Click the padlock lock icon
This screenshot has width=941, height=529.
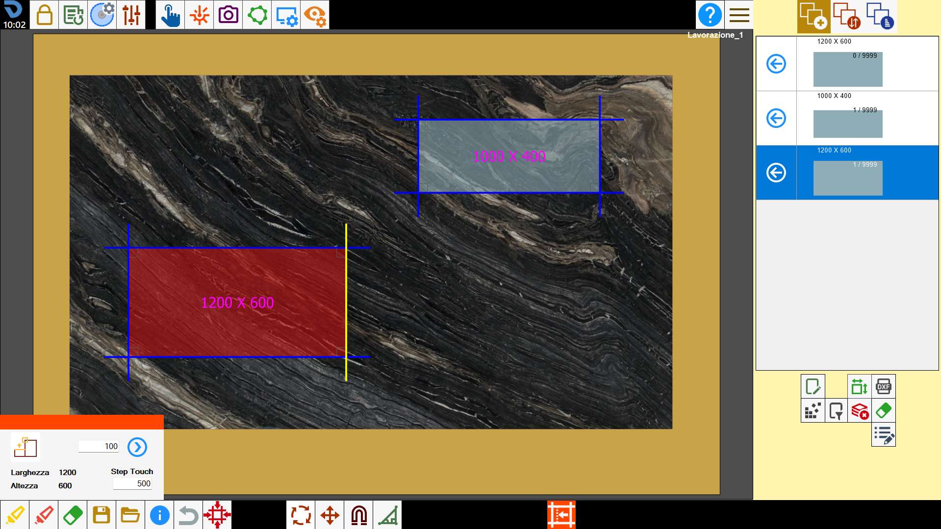[x=44, y=15]
